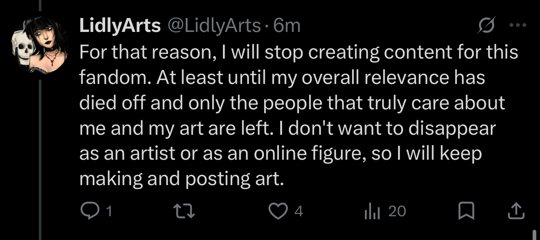Click the like count number 4
Screen dimensions: 540x240
(299, 211)
